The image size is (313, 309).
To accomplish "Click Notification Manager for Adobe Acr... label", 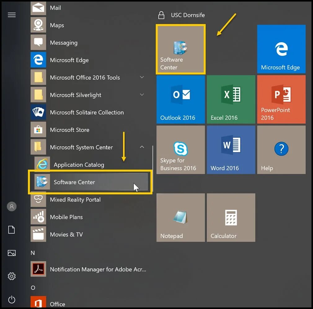I will coord(98,269).
